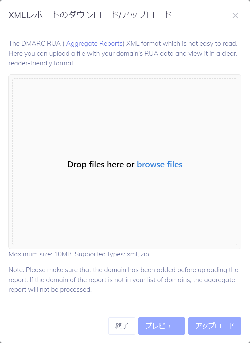Screen dimensions: 250x343
Task: Select the 'Drop files here or' text
Action: pyautogui.click(x=101, y=164)
